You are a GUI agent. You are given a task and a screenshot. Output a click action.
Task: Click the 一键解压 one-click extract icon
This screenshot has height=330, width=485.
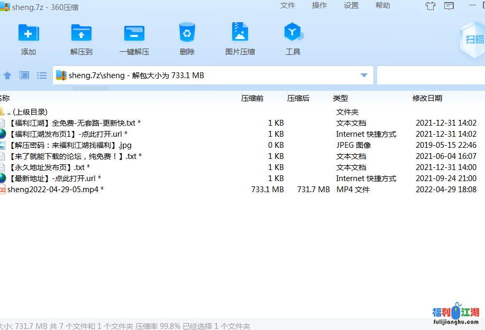tap(134, 33)
